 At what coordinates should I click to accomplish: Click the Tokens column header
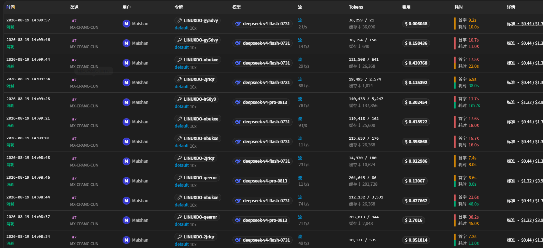click(x=356, y=7)
